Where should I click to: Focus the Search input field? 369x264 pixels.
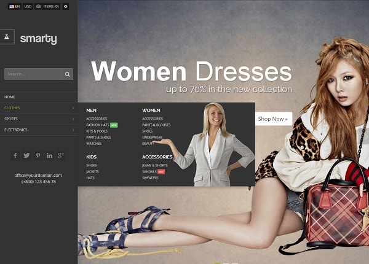click(x=33, y=74)
